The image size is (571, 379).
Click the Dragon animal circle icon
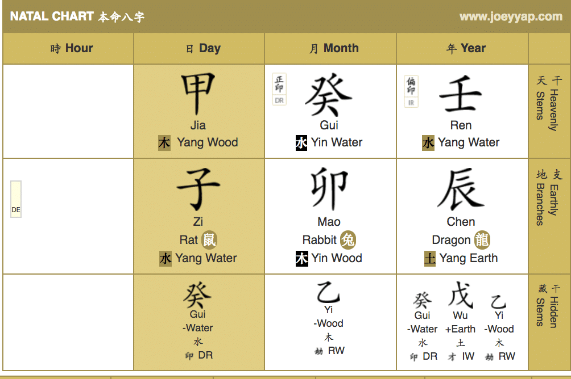[x=482, y=240]
